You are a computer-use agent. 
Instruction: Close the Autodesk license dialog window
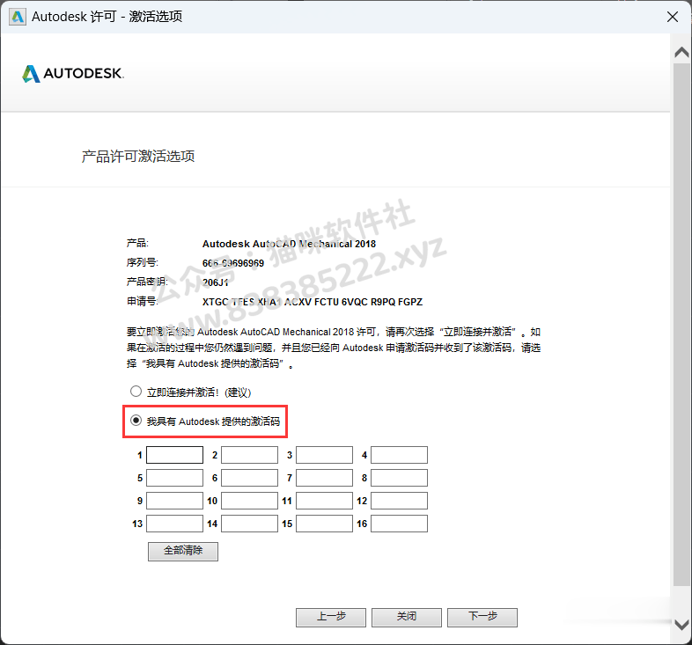672,17
